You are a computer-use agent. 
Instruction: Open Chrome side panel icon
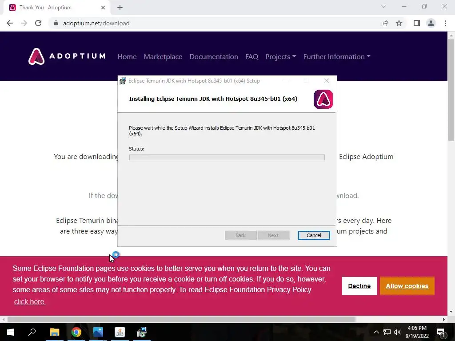417,23
